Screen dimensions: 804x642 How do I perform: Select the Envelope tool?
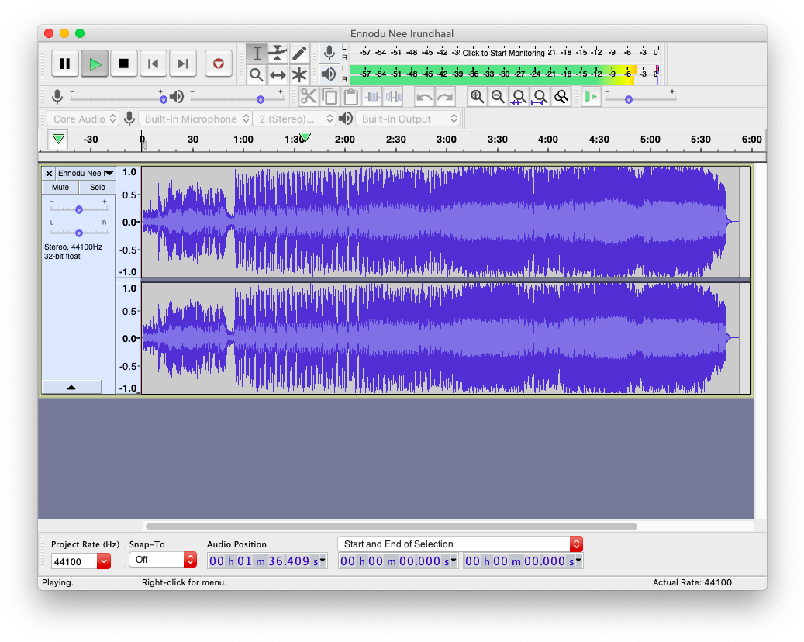(278, 53)
